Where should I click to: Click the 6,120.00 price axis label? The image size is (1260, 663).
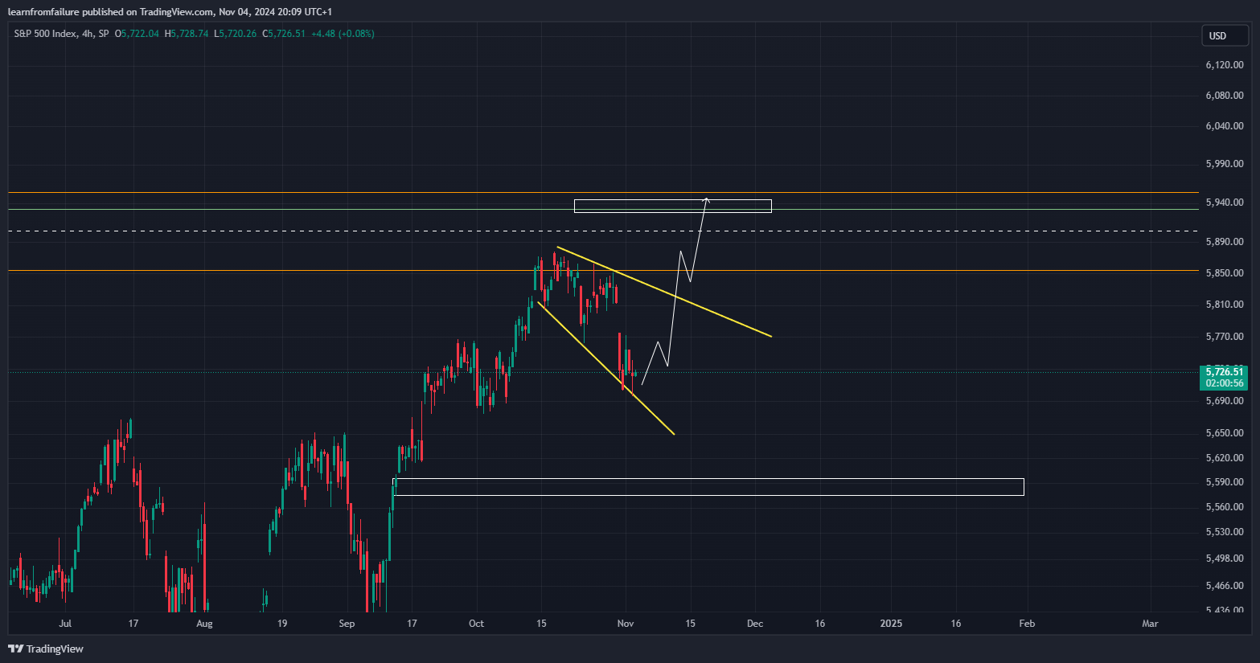(1225, 65)
